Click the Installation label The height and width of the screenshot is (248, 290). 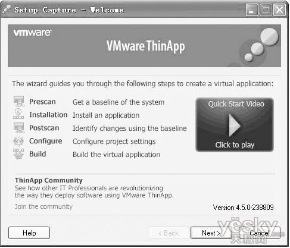48,115
